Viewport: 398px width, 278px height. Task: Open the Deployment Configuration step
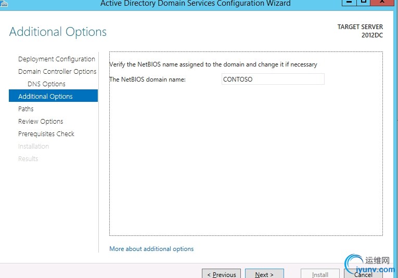pos(57,59)
